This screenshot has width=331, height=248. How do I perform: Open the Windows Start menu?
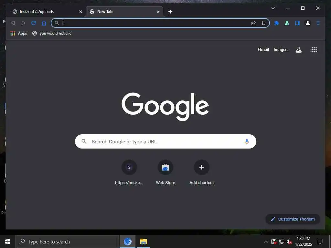pyautogui.click(x=8, y=242)
